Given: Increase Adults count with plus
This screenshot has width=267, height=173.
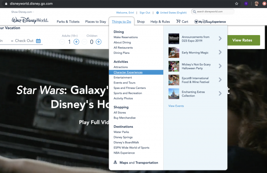Looking at the screenshot, I should click(76, 42).
